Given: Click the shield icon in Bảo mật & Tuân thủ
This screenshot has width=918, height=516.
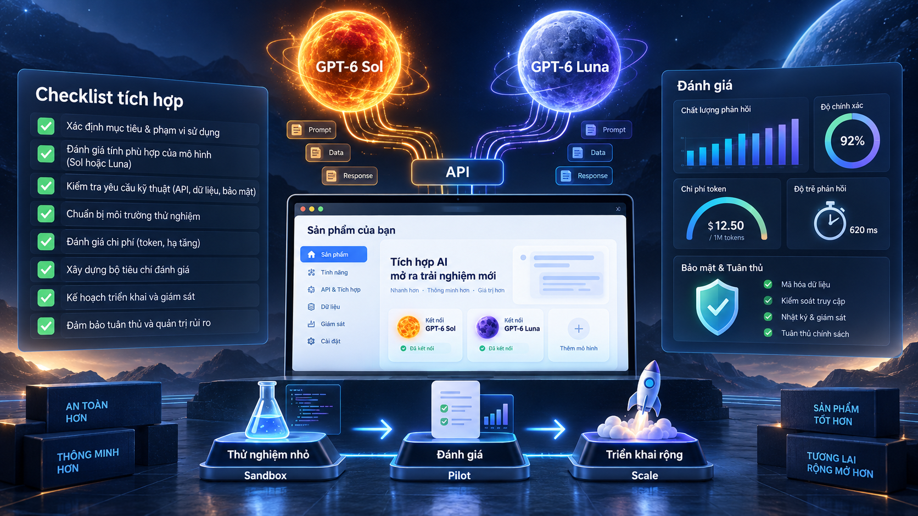Looking at the screenshot, I should [717, 307].
